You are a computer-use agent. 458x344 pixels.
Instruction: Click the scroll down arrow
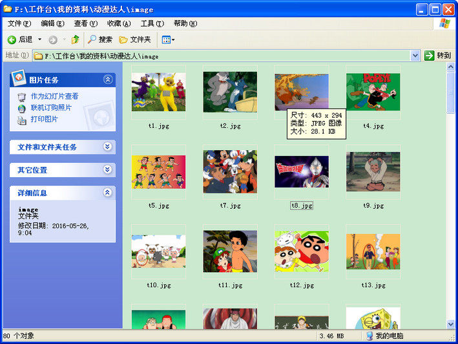[x=450, y=324]
